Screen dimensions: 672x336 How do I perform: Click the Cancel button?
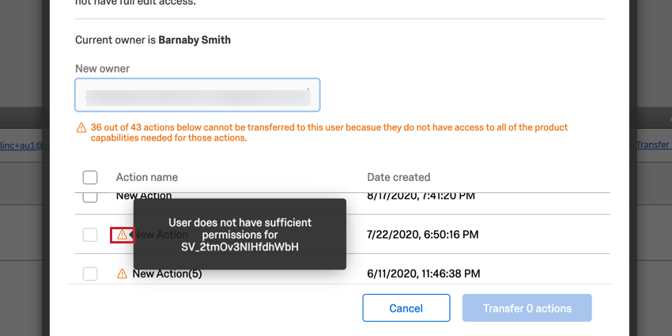(406, 308)
